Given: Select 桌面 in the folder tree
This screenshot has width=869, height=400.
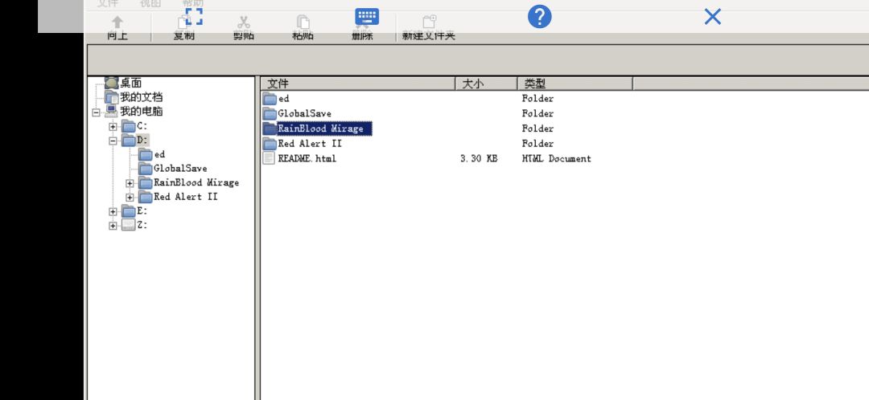Looking at the screenshot, I should (131, 83).
